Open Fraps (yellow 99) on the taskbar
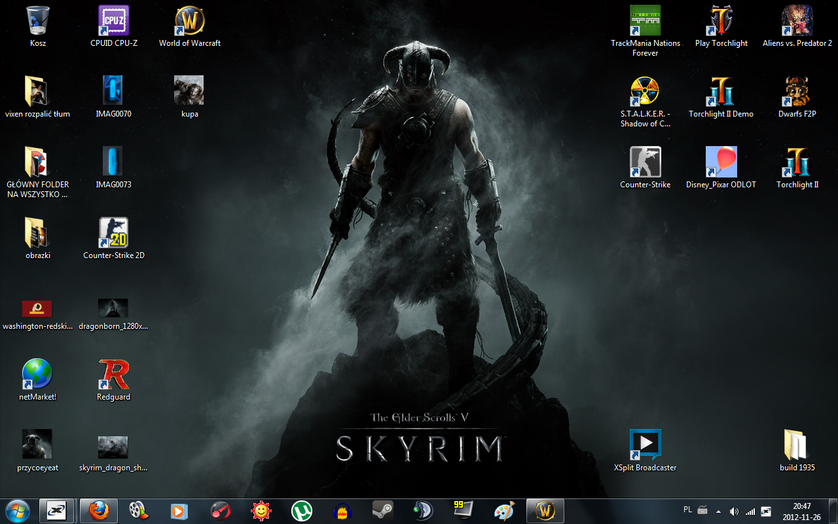Image resolution: width=838 pixels, height=524 pixels. coord(464,510)
